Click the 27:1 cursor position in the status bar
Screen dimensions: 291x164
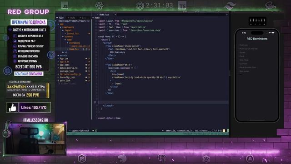214,131
